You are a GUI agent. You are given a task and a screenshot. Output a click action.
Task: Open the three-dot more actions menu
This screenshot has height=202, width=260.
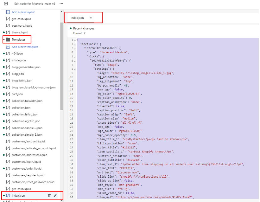click(61, 4)
